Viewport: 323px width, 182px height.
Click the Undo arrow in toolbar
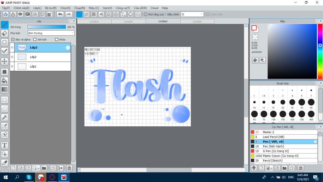(60, 15)
